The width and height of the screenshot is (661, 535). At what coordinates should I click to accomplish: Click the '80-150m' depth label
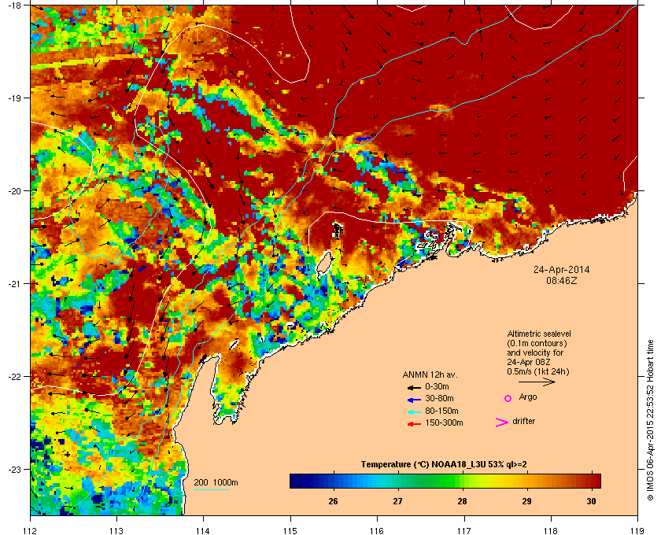441,411
